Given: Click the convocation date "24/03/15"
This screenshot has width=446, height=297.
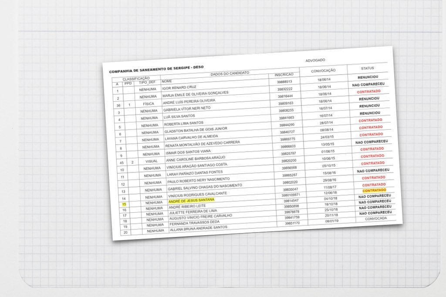Looking at the screenshot, I should tap(327, 137).
